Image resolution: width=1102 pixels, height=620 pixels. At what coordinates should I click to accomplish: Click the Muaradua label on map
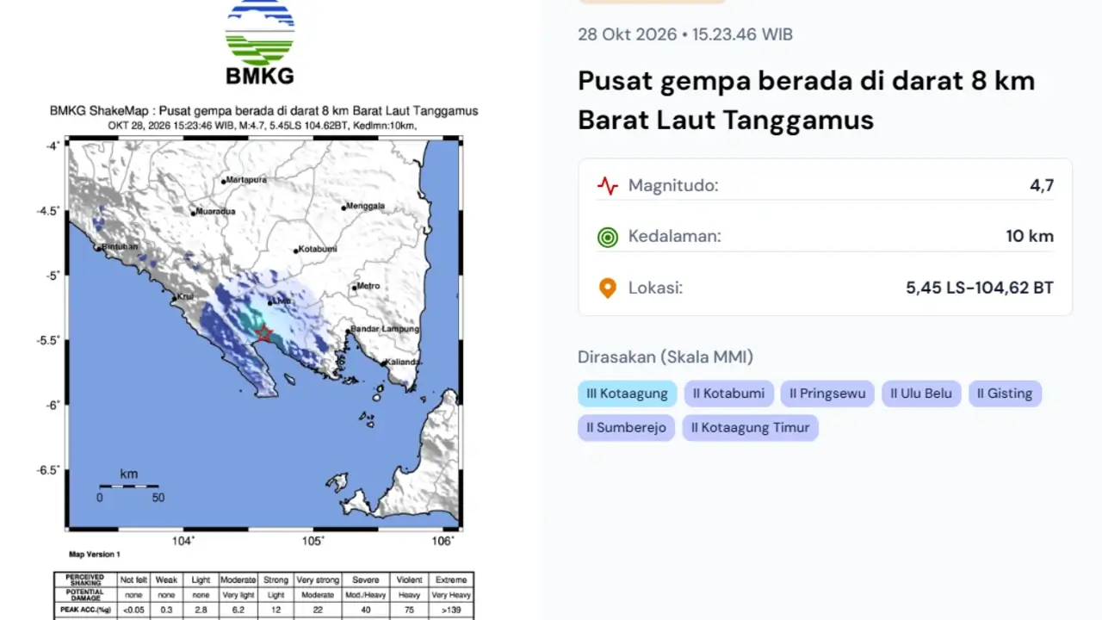pyautogui.click(x=215, y=211)
